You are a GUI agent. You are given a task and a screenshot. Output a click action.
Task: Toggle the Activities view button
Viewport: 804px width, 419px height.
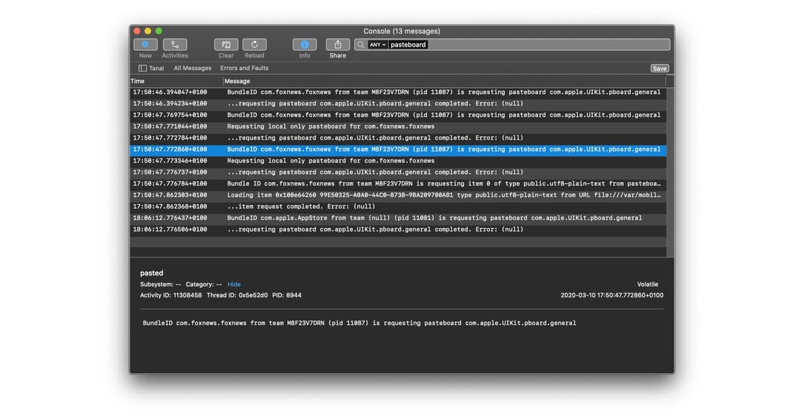(175, 45)
